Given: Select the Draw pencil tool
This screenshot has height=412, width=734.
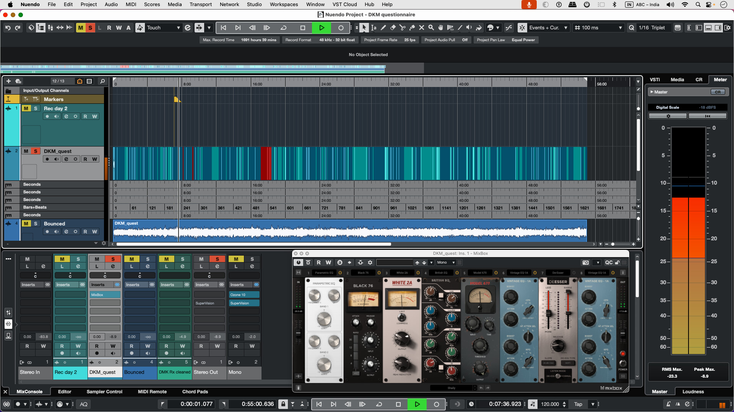Looking at the screenshot, I should pyautogui.click(x=383, y=27).
